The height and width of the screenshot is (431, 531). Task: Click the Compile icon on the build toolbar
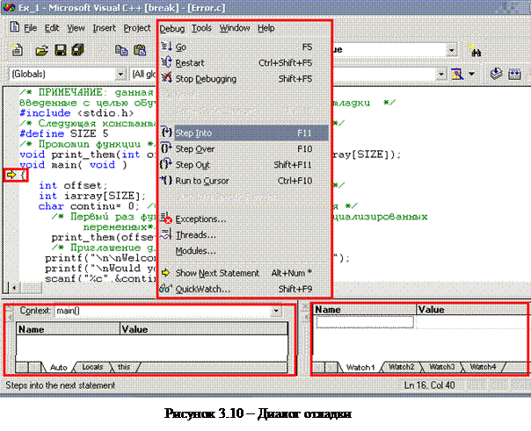[496, 74]
